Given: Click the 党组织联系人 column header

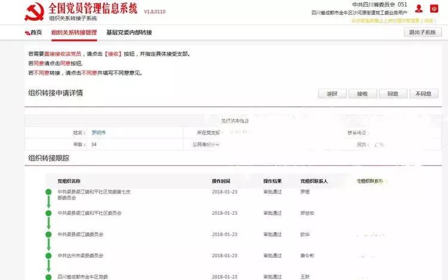Looking at the screenshot, I should click(x=314, y=181).
